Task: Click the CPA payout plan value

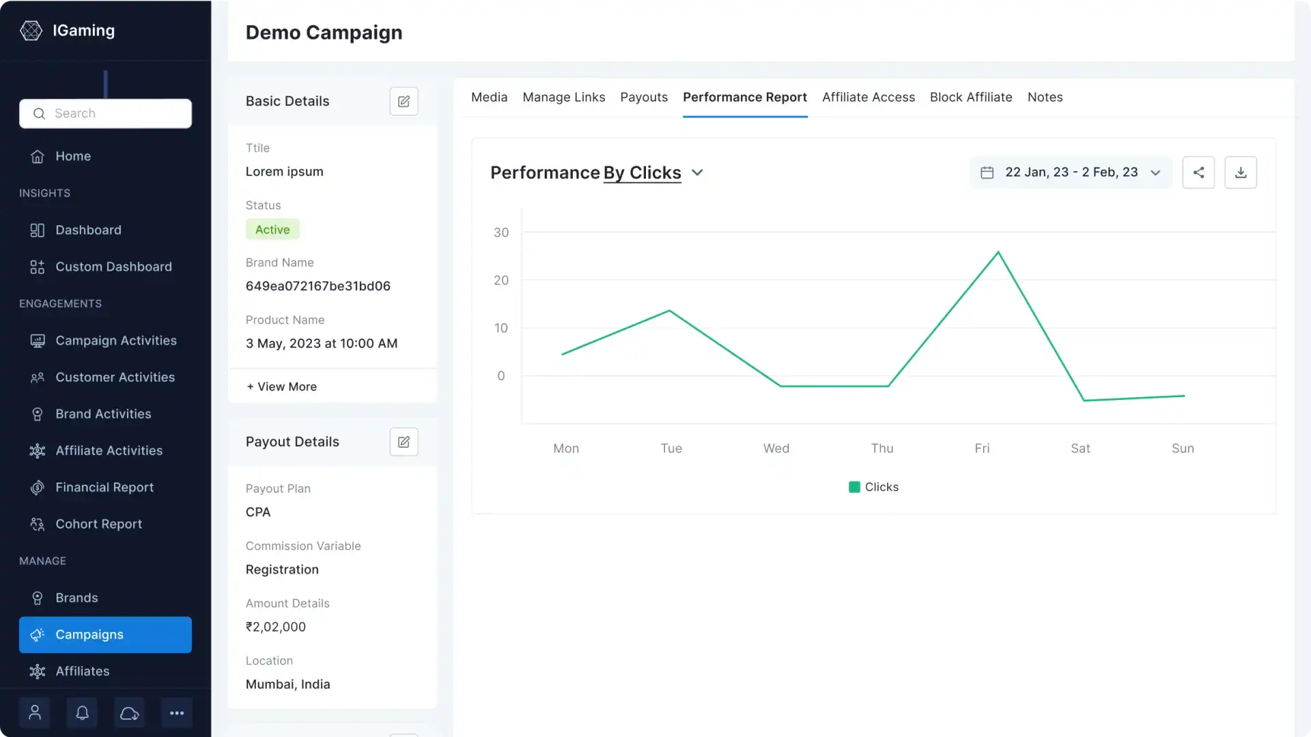Action: click(258, 512)
